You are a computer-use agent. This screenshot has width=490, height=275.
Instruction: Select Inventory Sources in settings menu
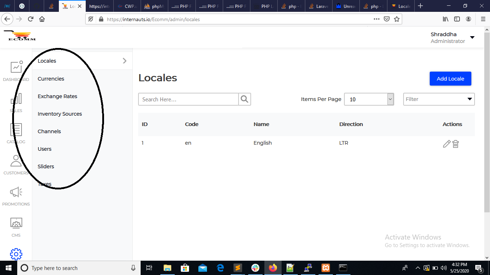60,114
